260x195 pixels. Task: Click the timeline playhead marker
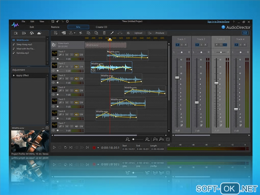click(110, 39)
